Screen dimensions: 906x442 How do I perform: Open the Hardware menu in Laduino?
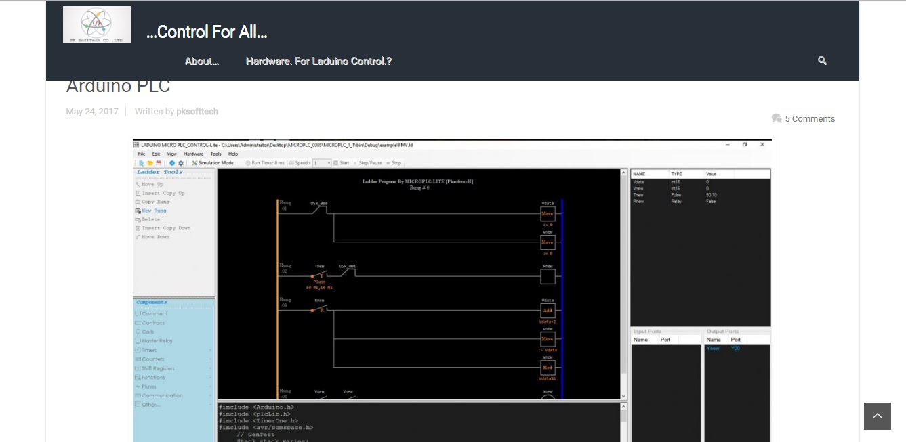[193, 154]
